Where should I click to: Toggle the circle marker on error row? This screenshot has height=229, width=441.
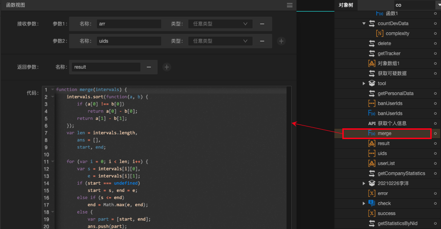[435, 193]
